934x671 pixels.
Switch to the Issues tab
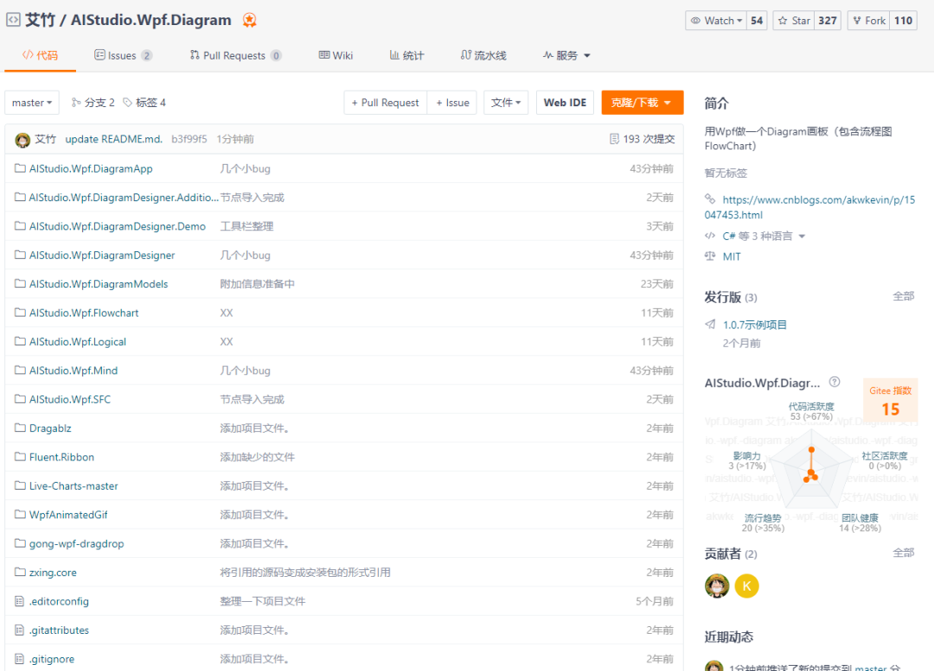(123, 55)
